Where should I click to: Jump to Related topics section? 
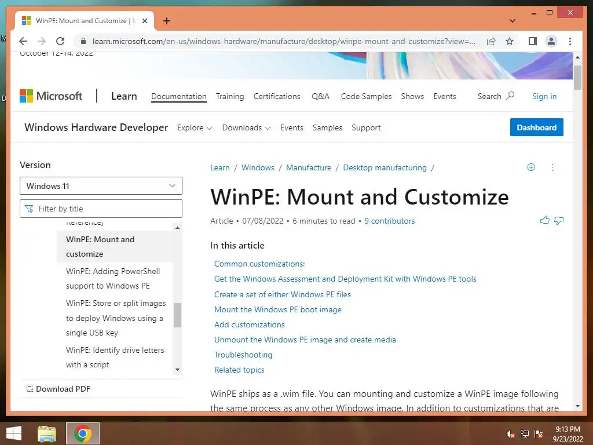[239, 370]
